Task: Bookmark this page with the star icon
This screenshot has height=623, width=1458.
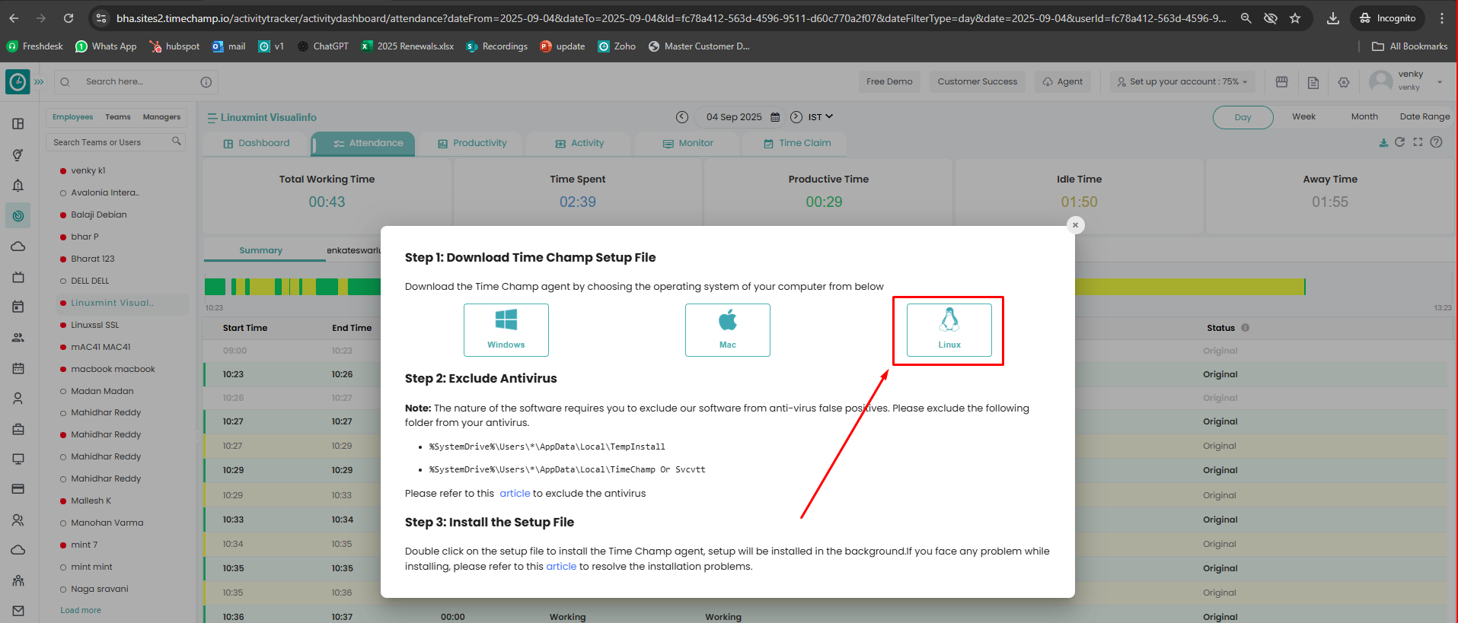Action: point(1295,18)
